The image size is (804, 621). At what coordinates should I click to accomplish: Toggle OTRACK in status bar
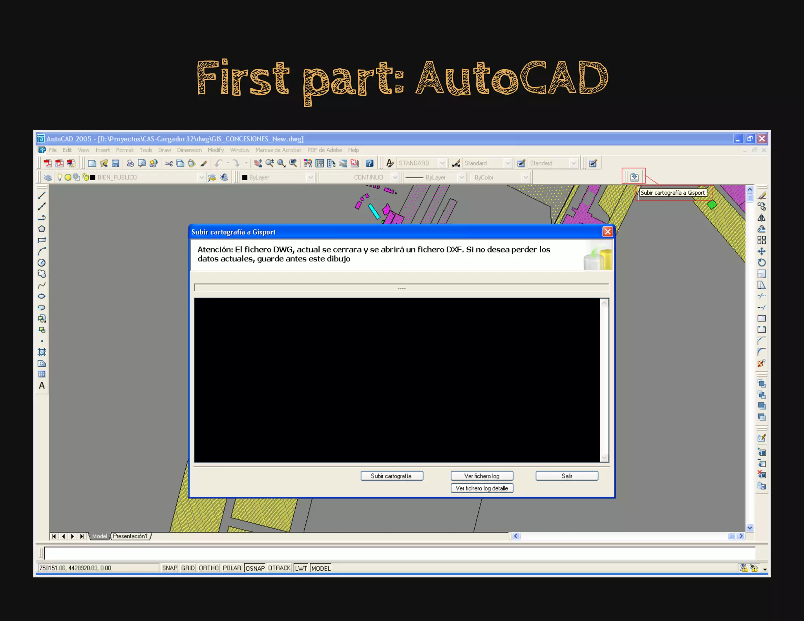click(279, 568)
